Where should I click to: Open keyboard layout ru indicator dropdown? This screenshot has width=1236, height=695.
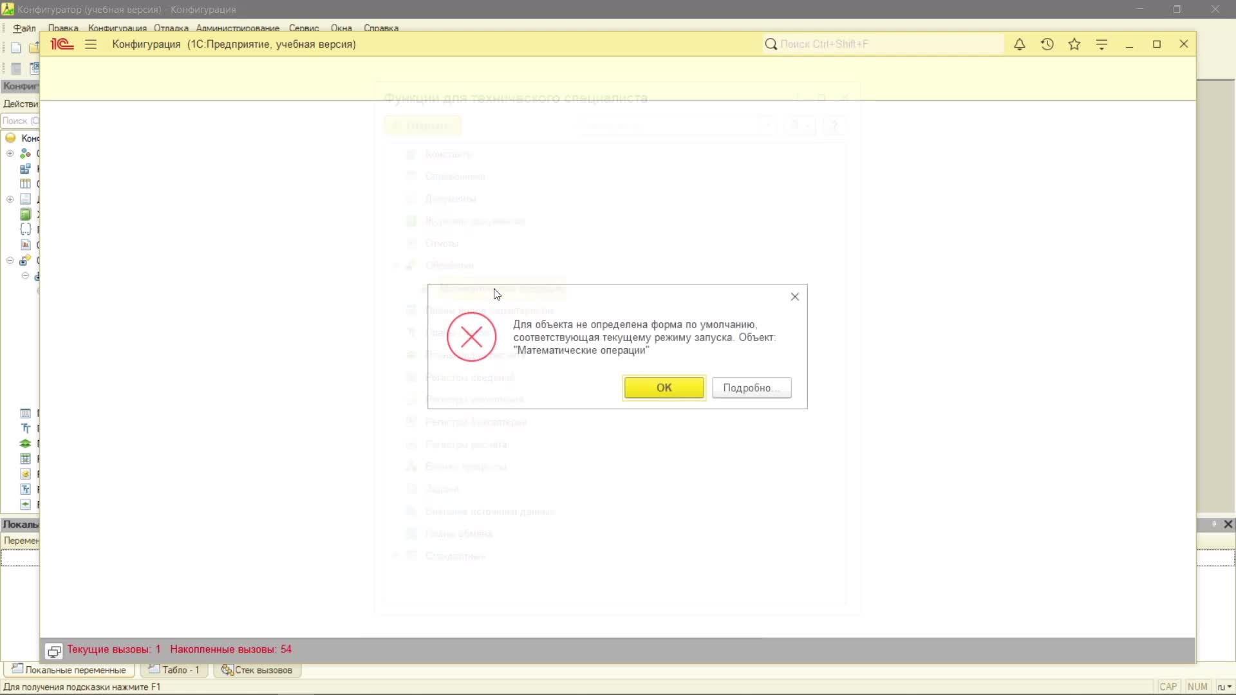click(x=1223, y=687)
